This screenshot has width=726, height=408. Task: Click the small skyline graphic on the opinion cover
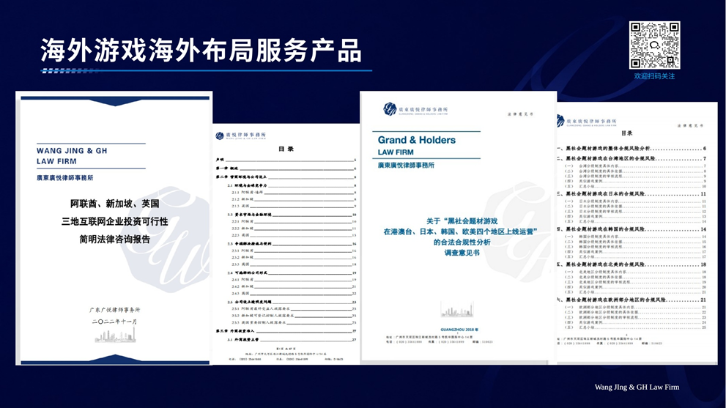457,310
